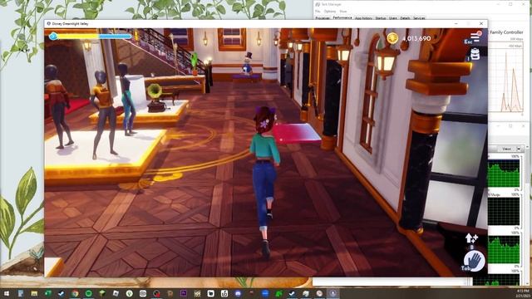
Task: Click the hand tool icon labeled Tab
Action: pyautogui.click(x=474, y=262)
